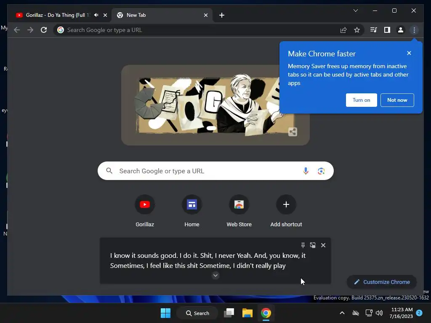Viewport: 431px width, 323px height.
Task: Open the clock and calendar flyout
Action: pyautogui.click(x=401, y=313)
